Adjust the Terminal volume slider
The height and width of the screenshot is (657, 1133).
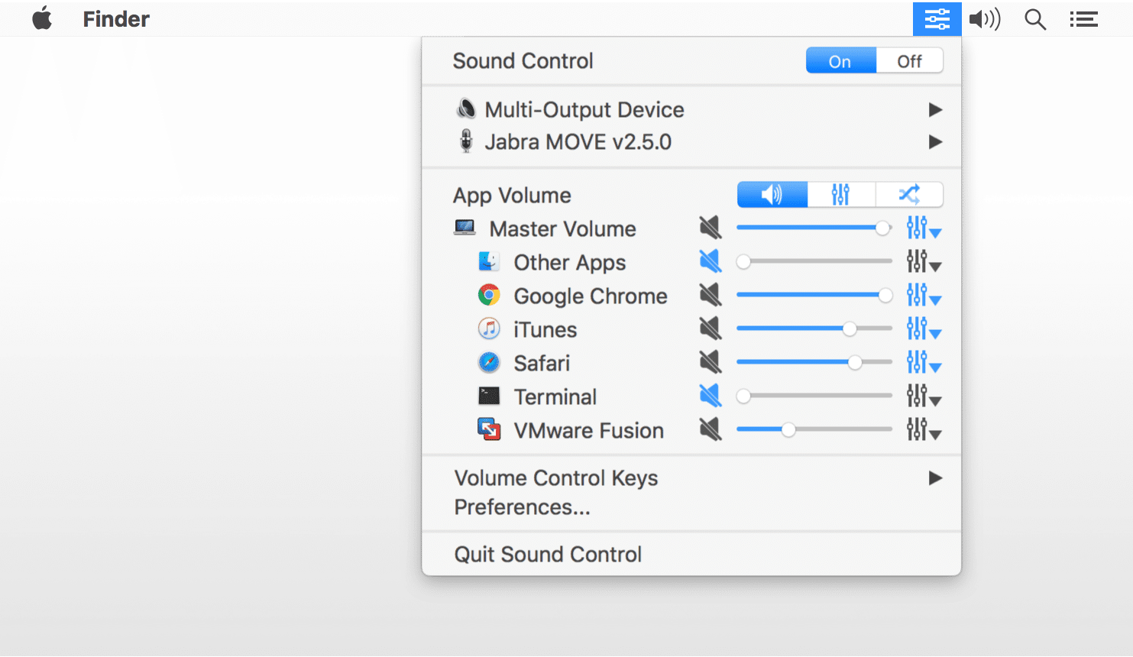pyautogui.click(x=814, y=396)
